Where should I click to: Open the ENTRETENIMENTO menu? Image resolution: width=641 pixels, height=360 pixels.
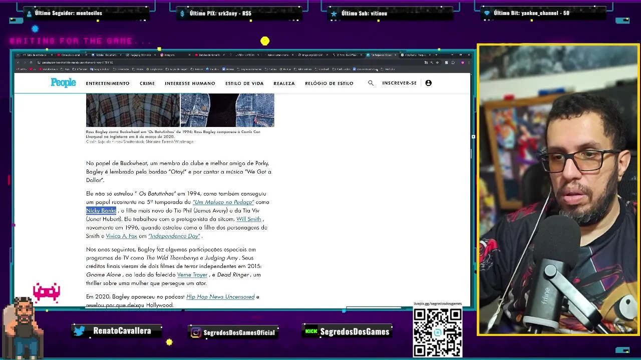(x=108, y=83)
